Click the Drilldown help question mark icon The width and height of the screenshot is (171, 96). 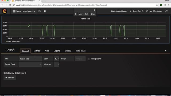tap(25, 73)
